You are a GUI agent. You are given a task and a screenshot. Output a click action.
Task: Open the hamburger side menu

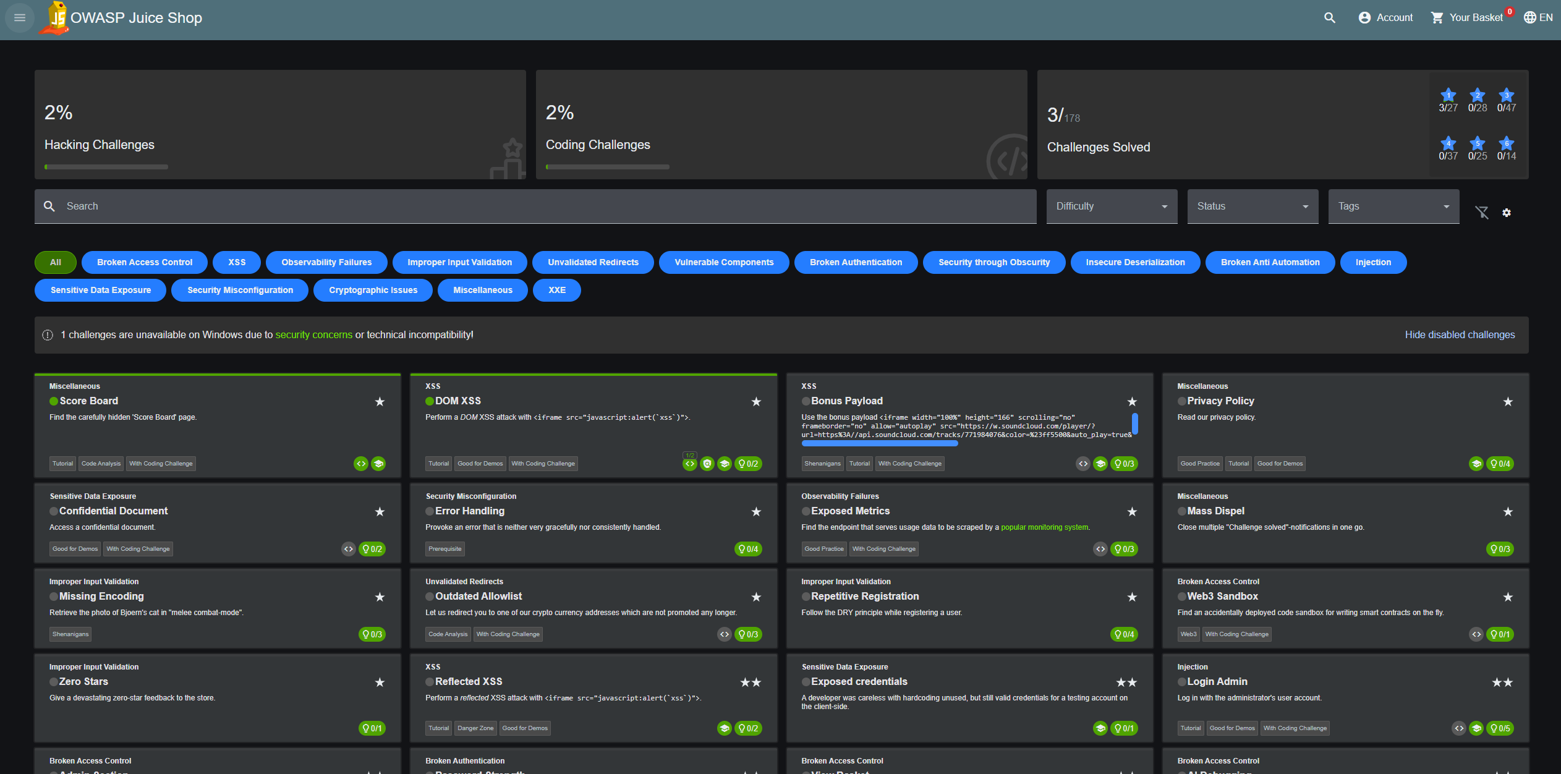(x=20, y=17)
